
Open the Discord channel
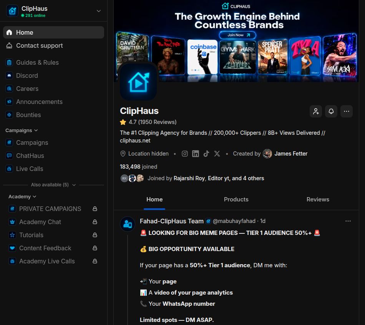point(53,75)
